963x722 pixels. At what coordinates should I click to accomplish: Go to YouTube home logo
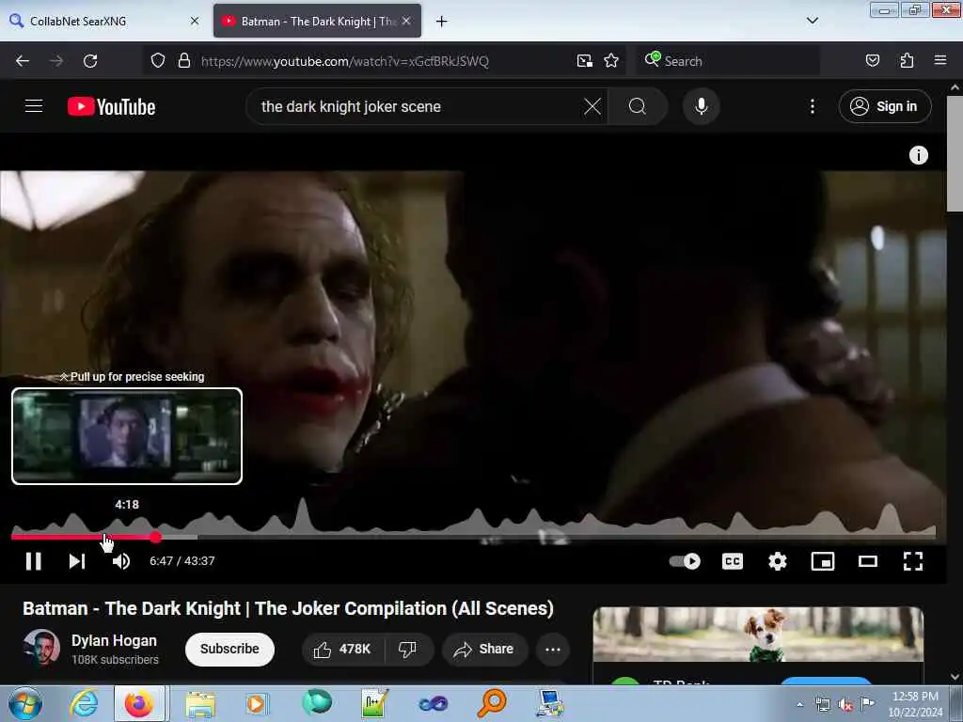[x=111, y=106]
